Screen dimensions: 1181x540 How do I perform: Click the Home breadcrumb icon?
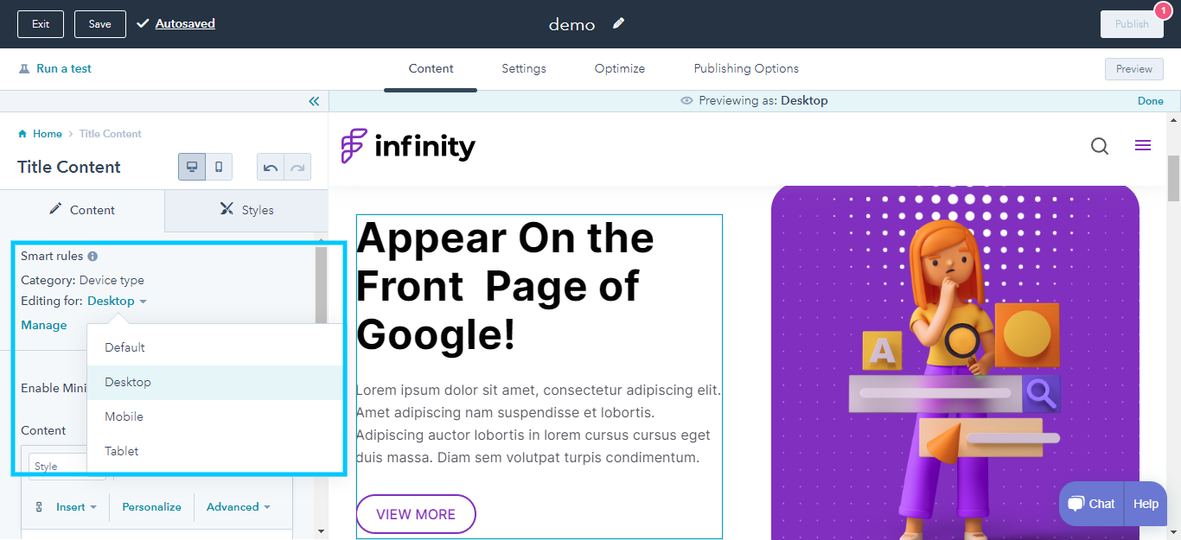click(x=22, y=134)
